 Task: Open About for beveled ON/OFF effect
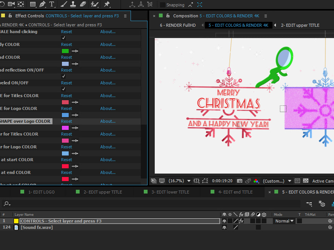point(108,83)
